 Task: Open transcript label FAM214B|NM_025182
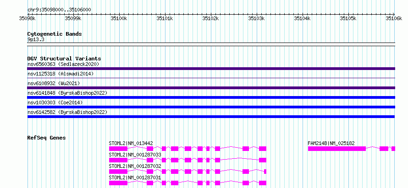331,143
